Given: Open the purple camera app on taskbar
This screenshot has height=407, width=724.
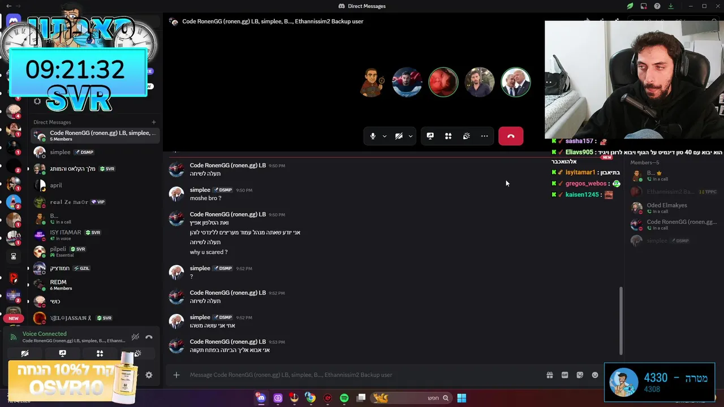Looking at the screenshot, I should (x=278, y=398).
